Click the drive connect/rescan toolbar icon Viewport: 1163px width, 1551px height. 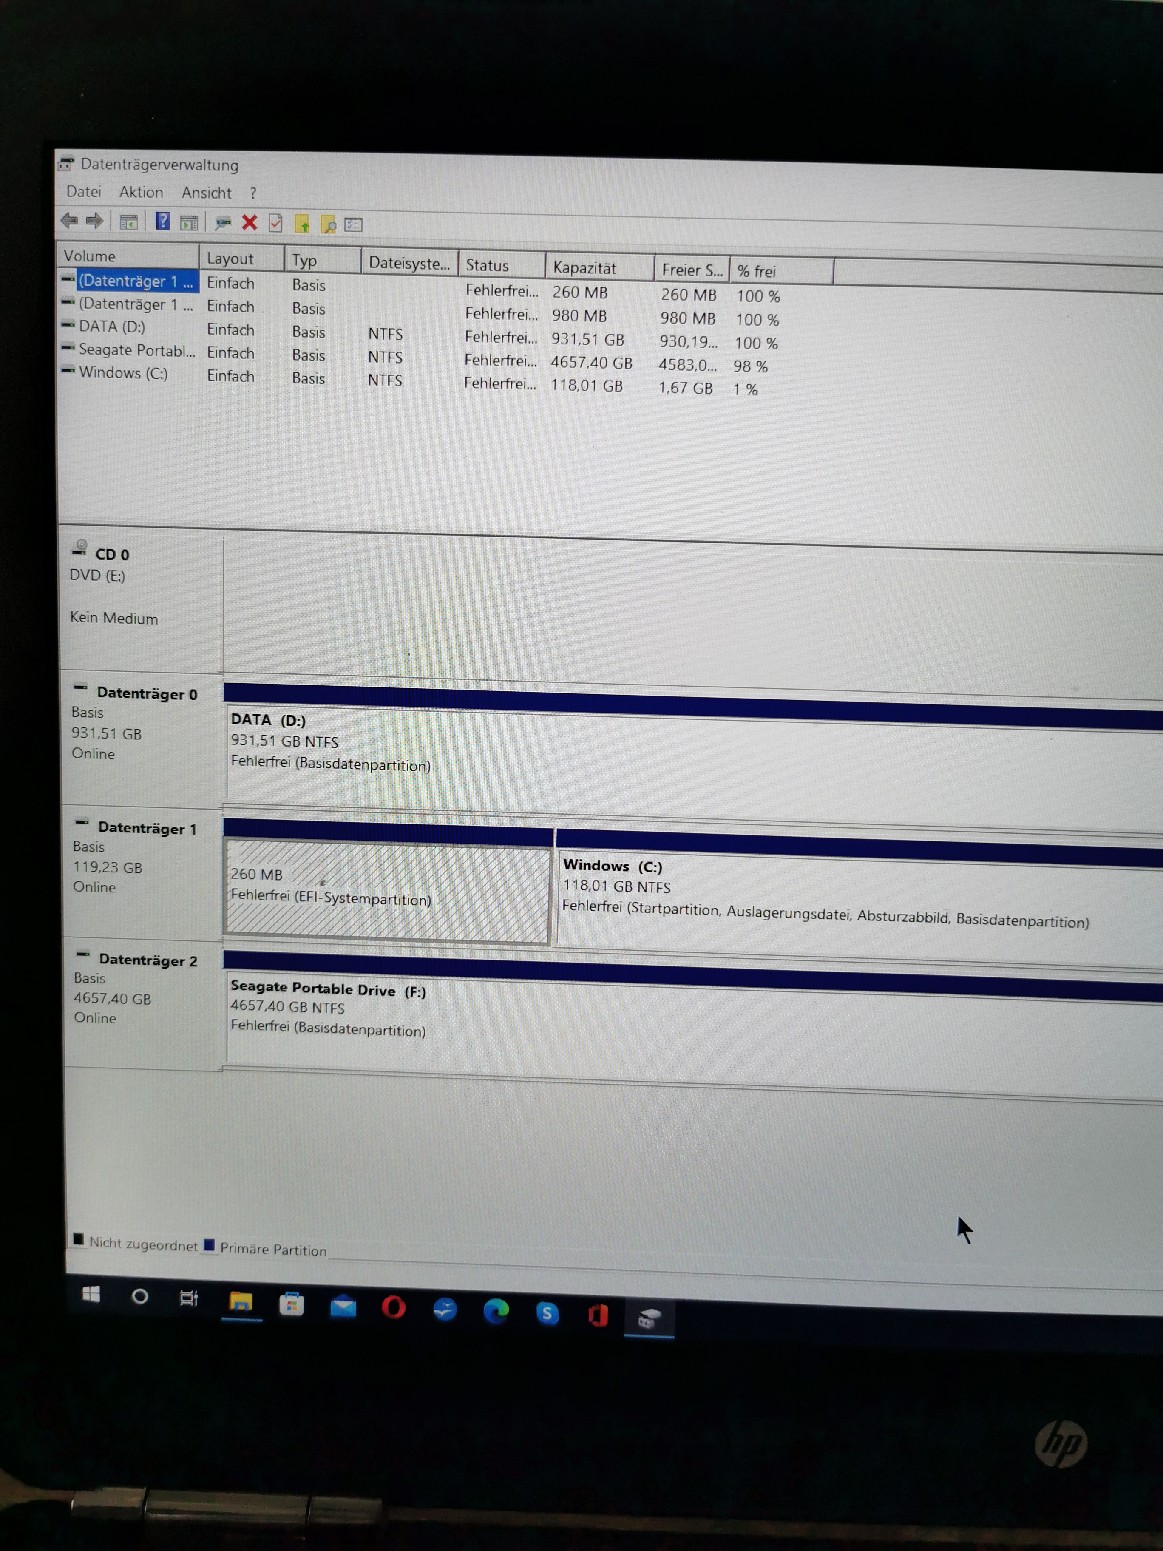pos(223,223)
